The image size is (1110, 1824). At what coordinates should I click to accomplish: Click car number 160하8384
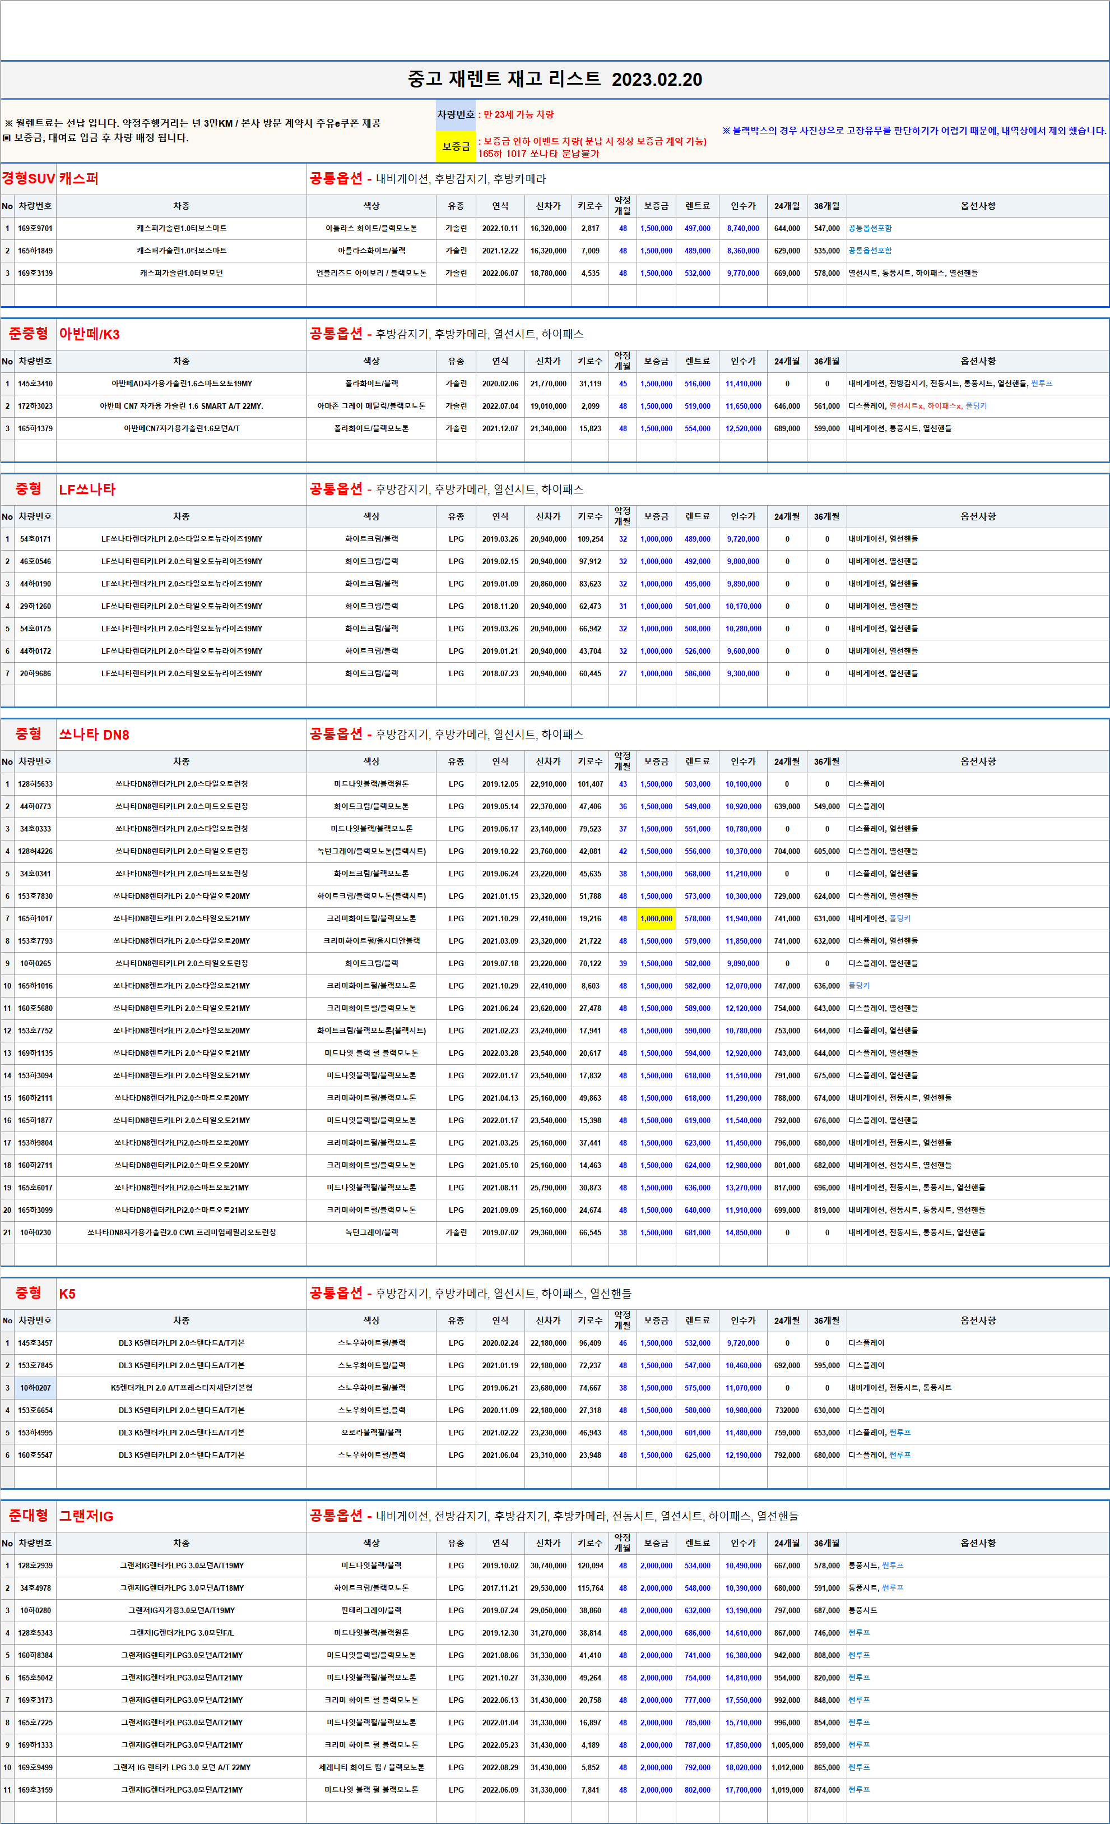coord(35,1656)
